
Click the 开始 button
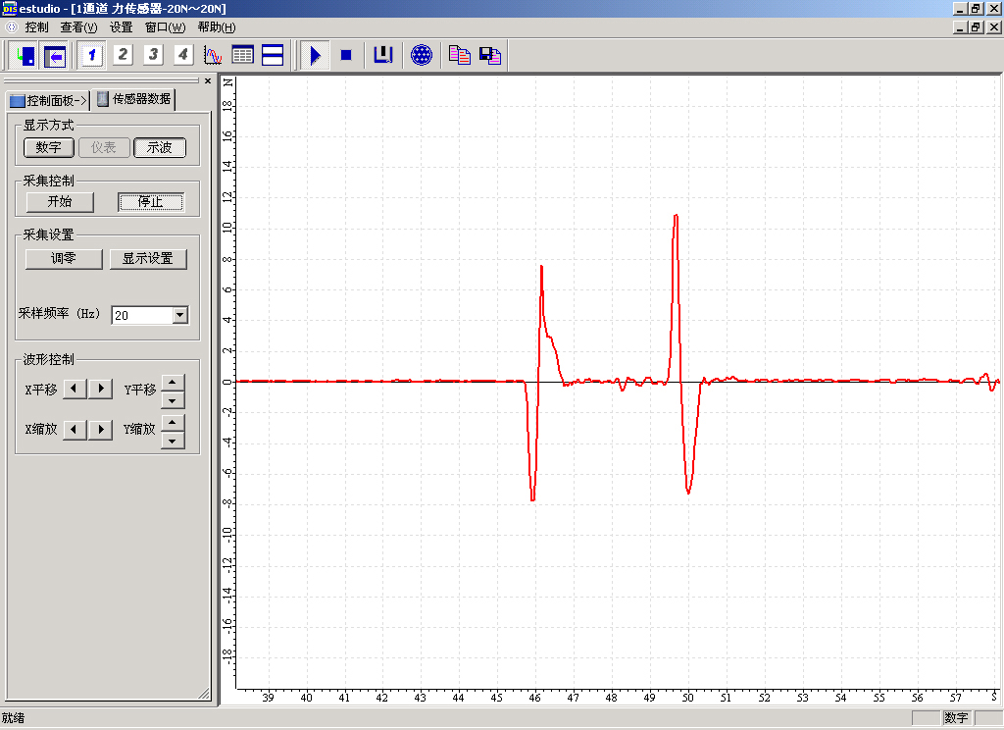point(60,202)
